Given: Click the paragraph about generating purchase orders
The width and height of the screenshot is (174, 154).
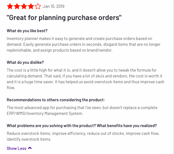Looking at the screenshot, I should pos(84,44).
